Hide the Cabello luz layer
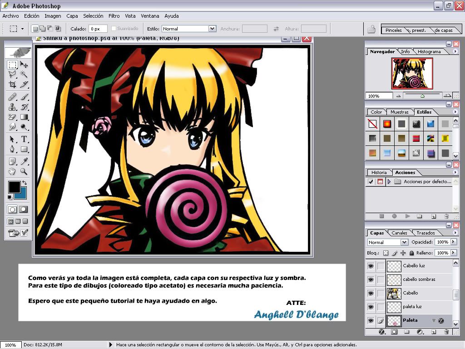Viewport: 465px width, 349px height. pyautogui.click(x=371, y=266)
